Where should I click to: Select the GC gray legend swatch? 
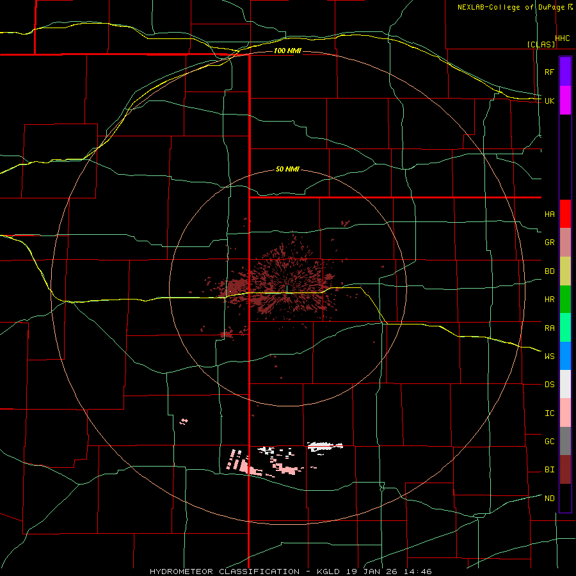pyautogui.click(x=565, y=441)
